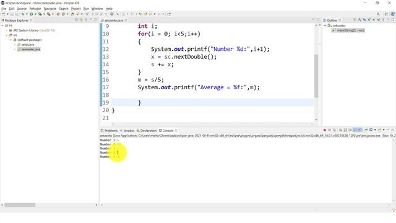Click the Coverage launch icon in toolbar
Viewport: 396px width, 223px height.
pyautogui.click(x=40, y=14)
